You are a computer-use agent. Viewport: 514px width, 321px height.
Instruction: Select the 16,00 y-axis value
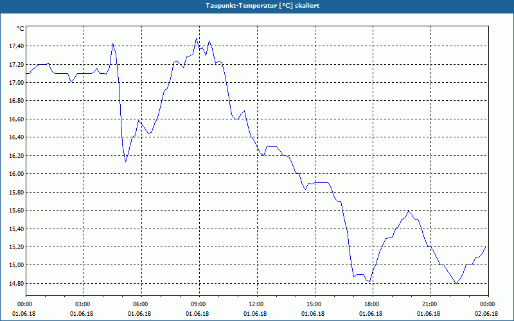point(15,174)
